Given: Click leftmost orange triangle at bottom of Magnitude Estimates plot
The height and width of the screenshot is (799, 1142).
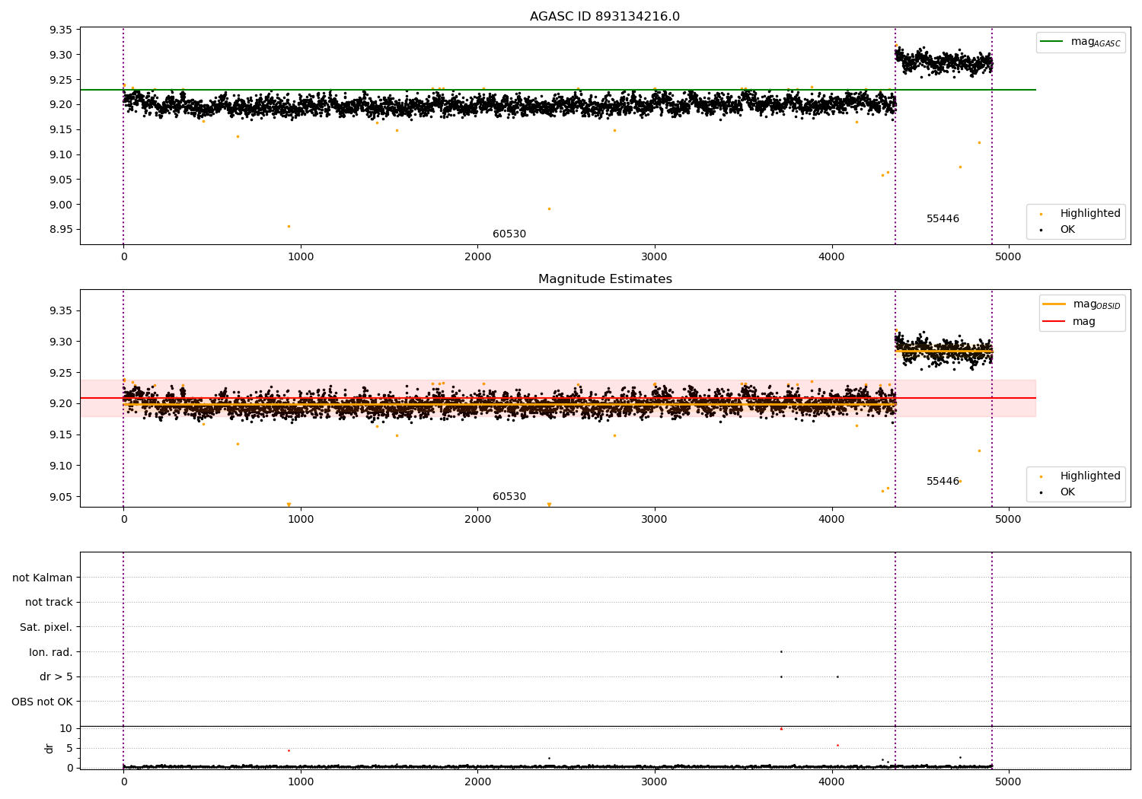Looking at the screenshot, I should [x=289, y=505].
